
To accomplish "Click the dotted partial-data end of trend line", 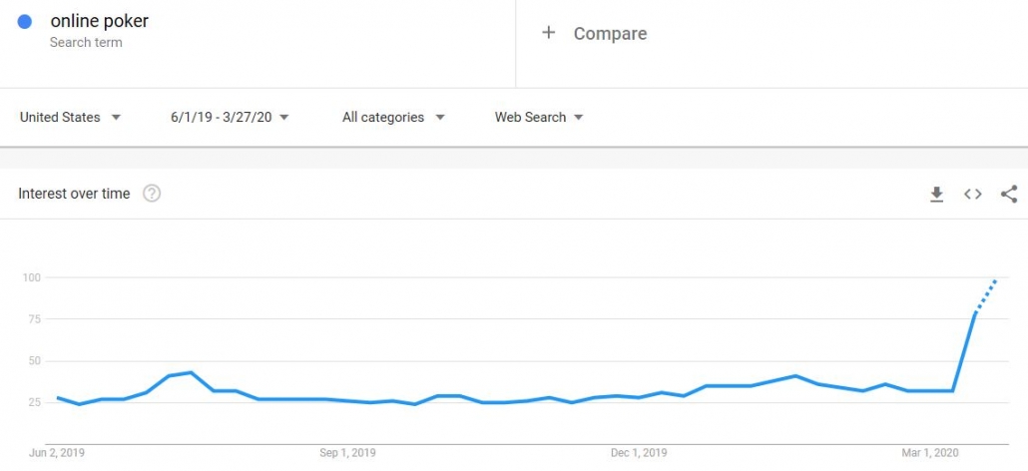I will (x=986, y=296).
